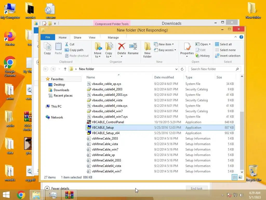Click the Windows Start button
Screen dimensions: 266x200
6,195
